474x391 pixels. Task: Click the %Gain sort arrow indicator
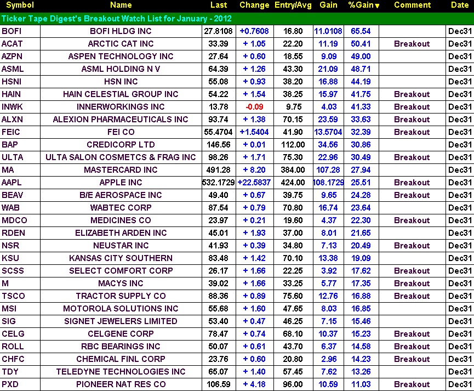coord(377,5)
